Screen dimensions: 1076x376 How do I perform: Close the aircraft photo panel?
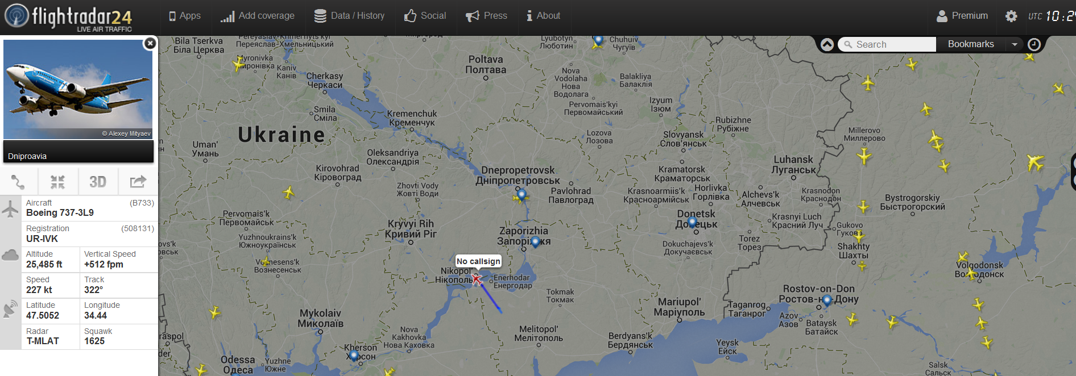pos(150,43)
